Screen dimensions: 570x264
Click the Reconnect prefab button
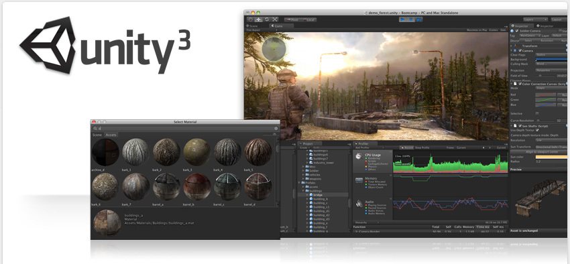[547, 41]
